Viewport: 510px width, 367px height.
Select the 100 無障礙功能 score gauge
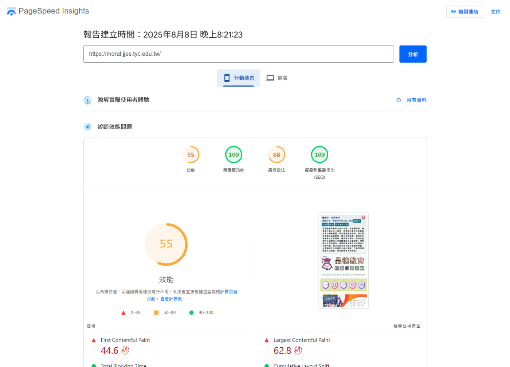point(234,155)
